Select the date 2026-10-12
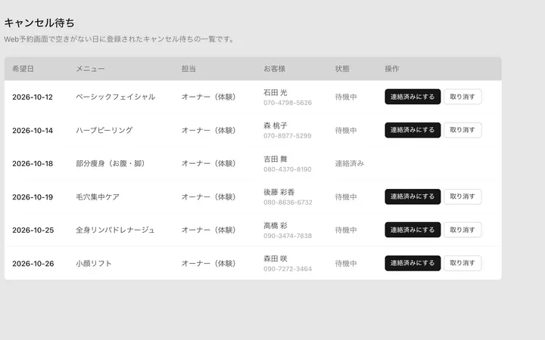 pos(33,97)
